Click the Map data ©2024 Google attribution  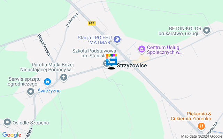click(202, 137)
